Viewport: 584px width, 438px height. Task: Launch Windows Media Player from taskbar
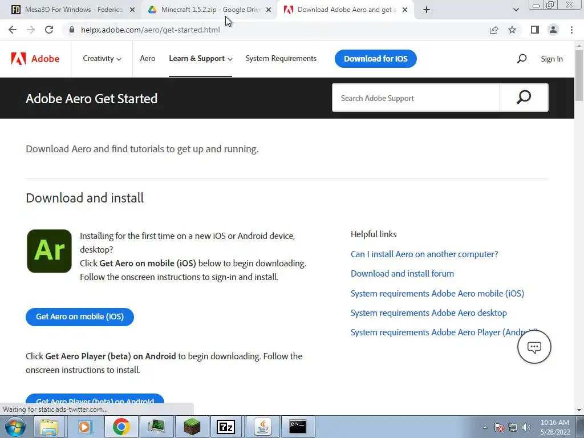(84, 427)
